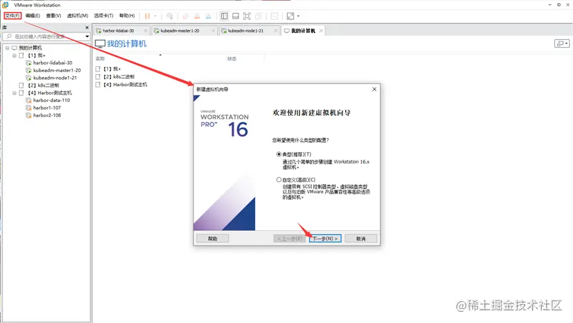Close the 我的计算机 tab
Screen dimensions: 573x323
[321, 30]
